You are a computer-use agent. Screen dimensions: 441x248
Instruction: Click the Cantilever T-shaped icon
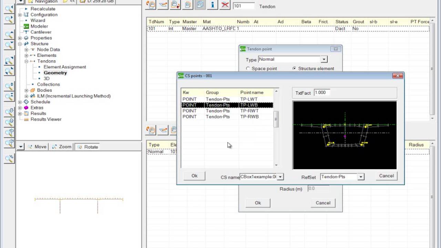point(26,32)
